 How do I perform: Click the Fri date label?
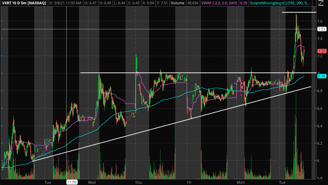tap(189, 182)
